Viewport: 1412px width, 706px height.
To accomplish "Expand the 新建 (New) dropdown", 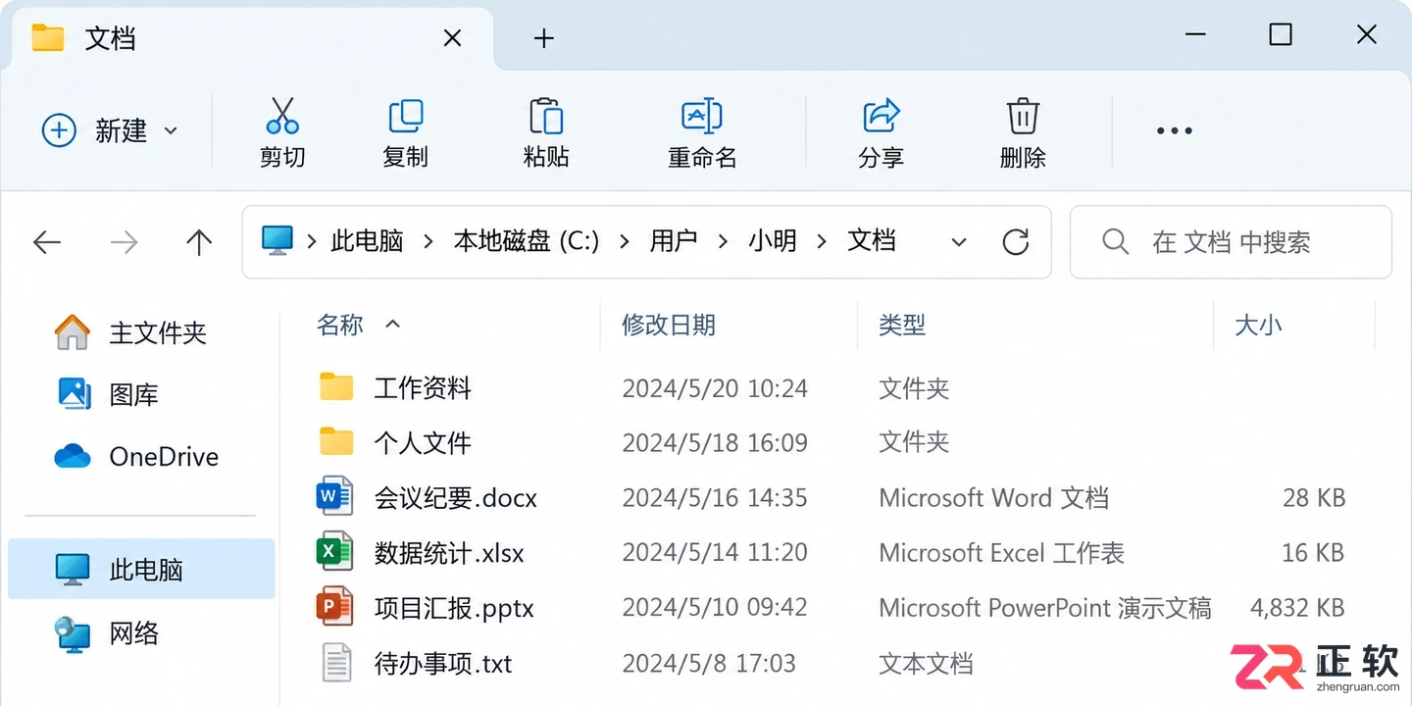I will click(170, 130).
